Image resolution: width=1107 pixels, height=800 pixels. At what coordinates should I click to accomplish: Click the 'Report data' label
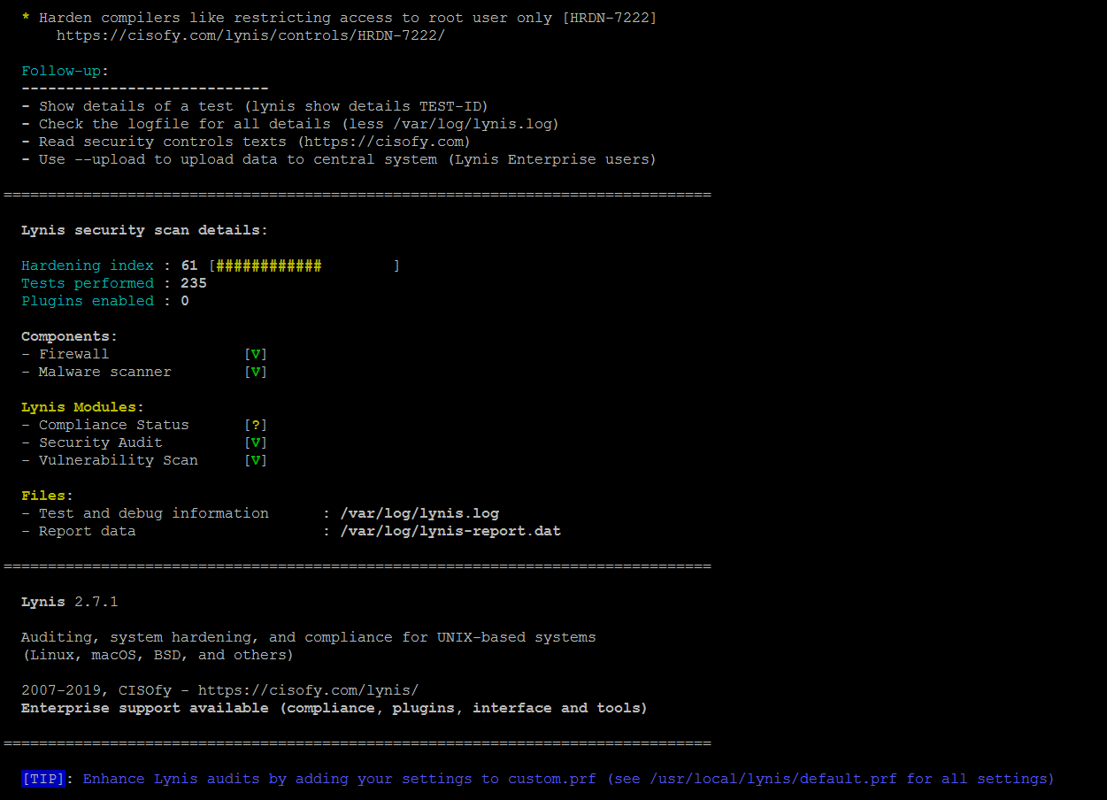[x=87, y=531]
